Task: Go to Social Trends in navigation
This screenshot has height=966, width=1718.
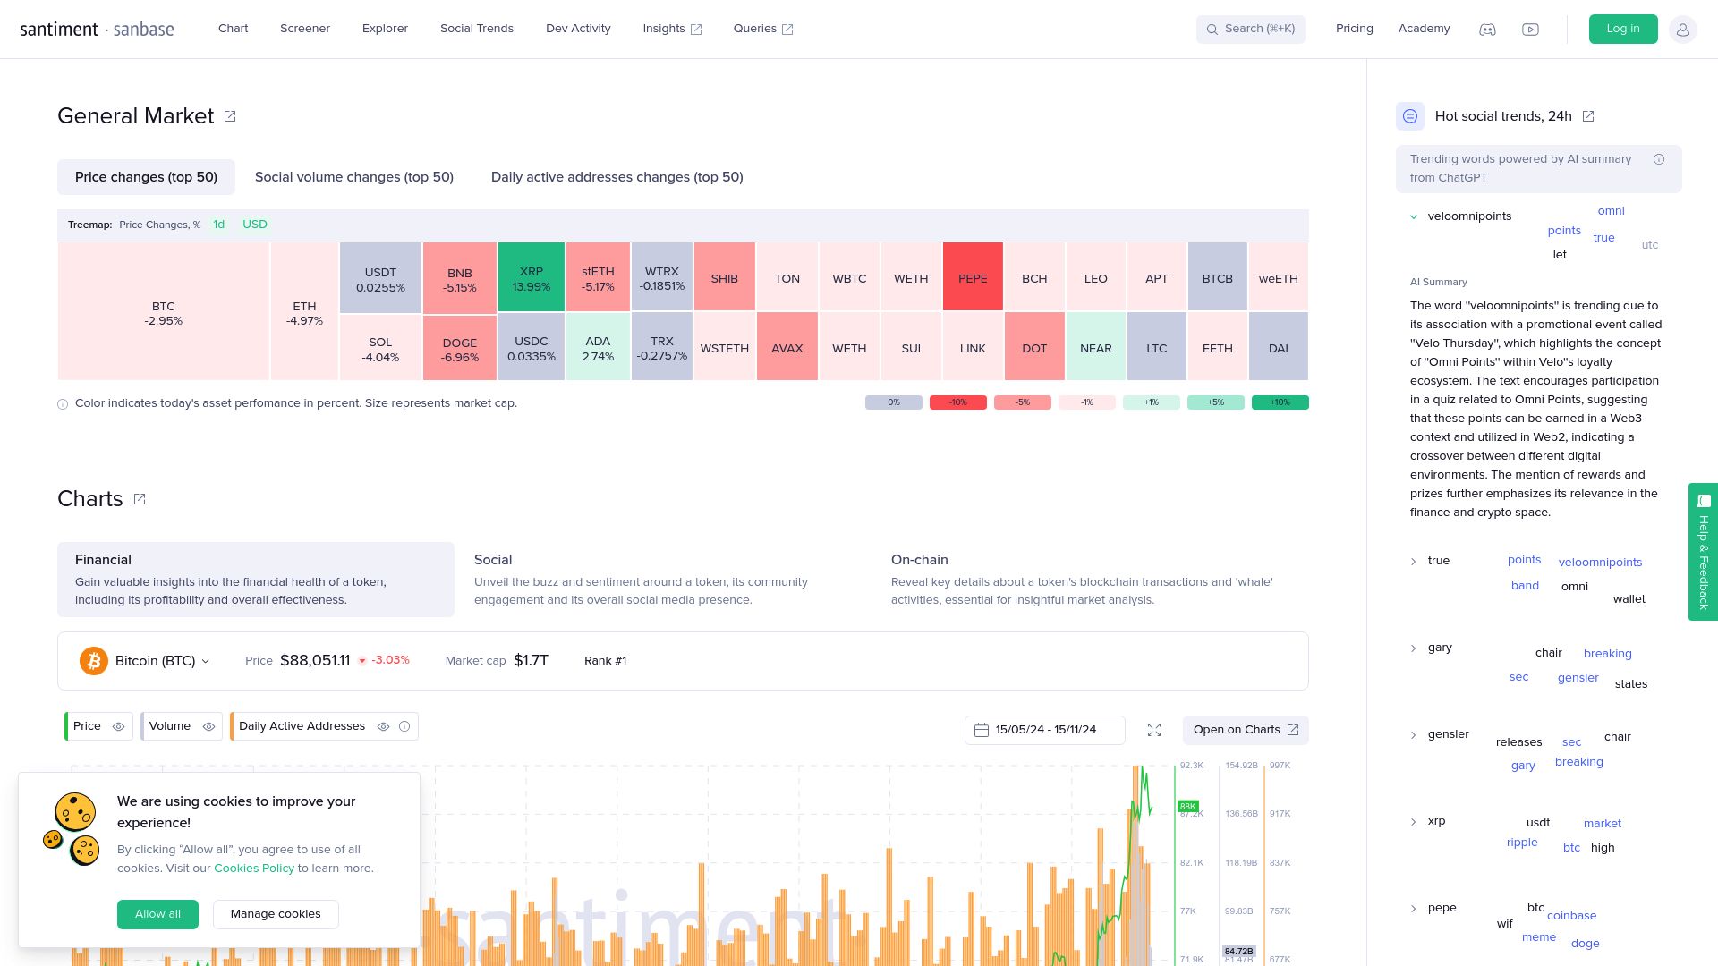Action: (477, 29)
